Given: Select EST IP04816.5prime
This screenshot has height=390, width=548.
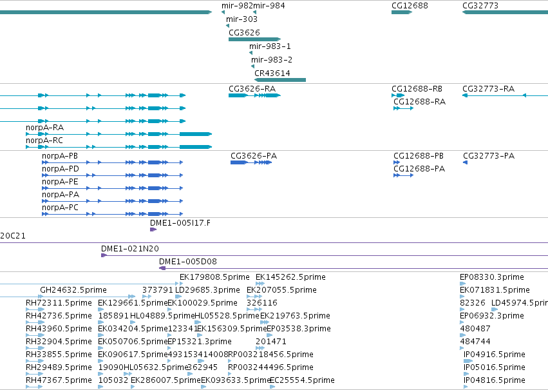Looking at the screenshot, I should pos(494,381).
